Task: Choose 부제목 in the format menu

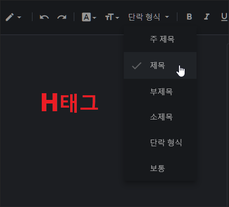Action: click(160, 92)
